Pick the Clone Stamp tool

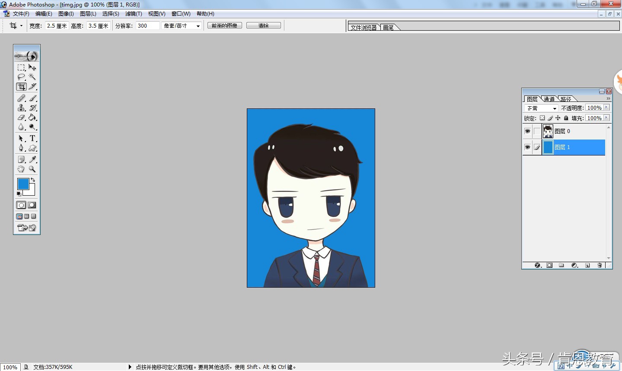tap(21, 108)
